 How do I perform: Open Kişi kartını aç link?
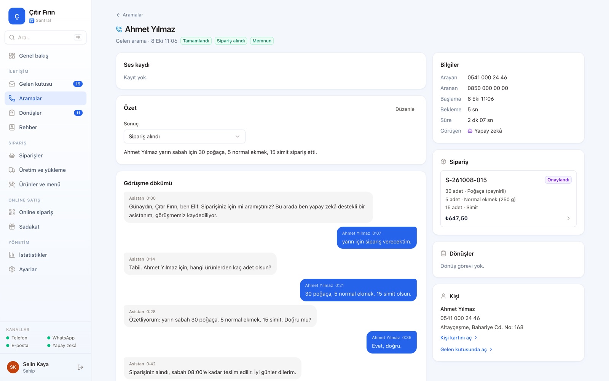point(459,338)
